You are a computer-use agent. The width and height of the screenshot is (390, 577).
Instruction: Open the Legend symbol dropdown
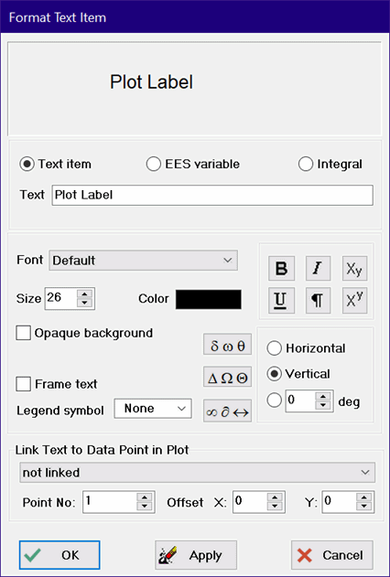[x=153, y=409]
